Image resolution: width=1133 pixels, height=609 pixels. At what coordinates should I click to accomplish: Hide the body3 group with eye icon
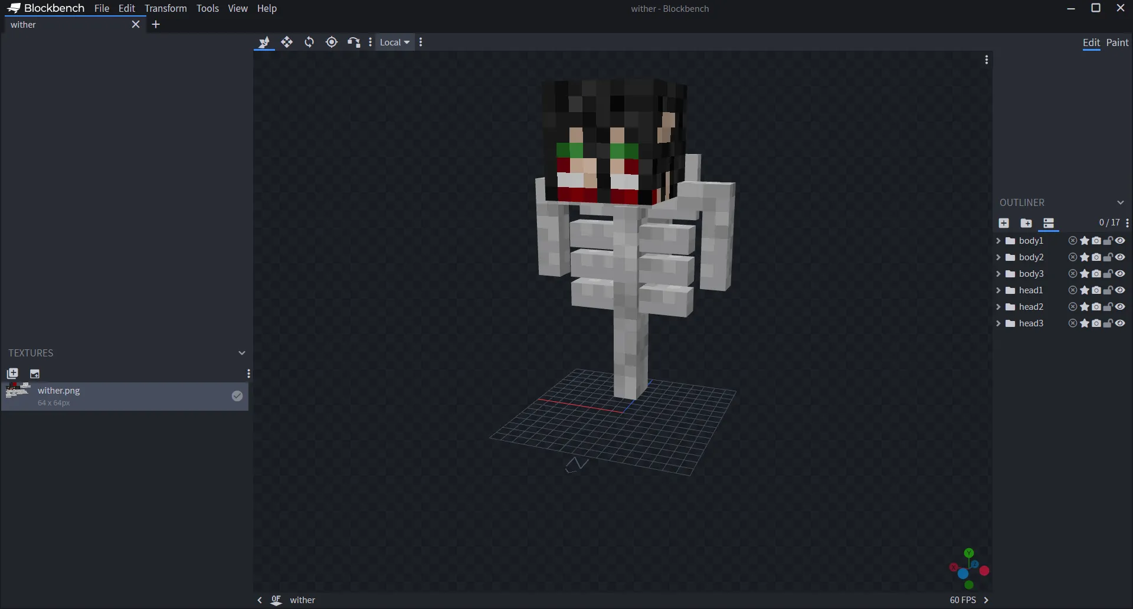[x=1120, y=274]
